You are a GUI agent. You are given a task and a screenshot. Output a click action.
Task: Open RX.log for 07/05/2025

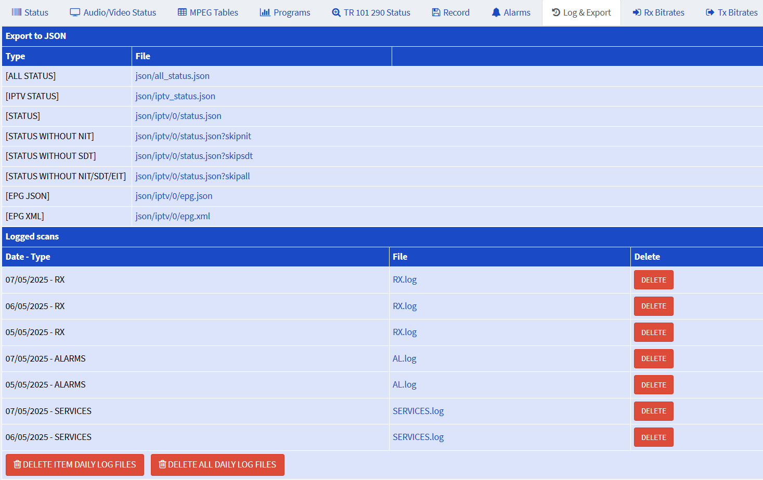(x=405, y=279)
